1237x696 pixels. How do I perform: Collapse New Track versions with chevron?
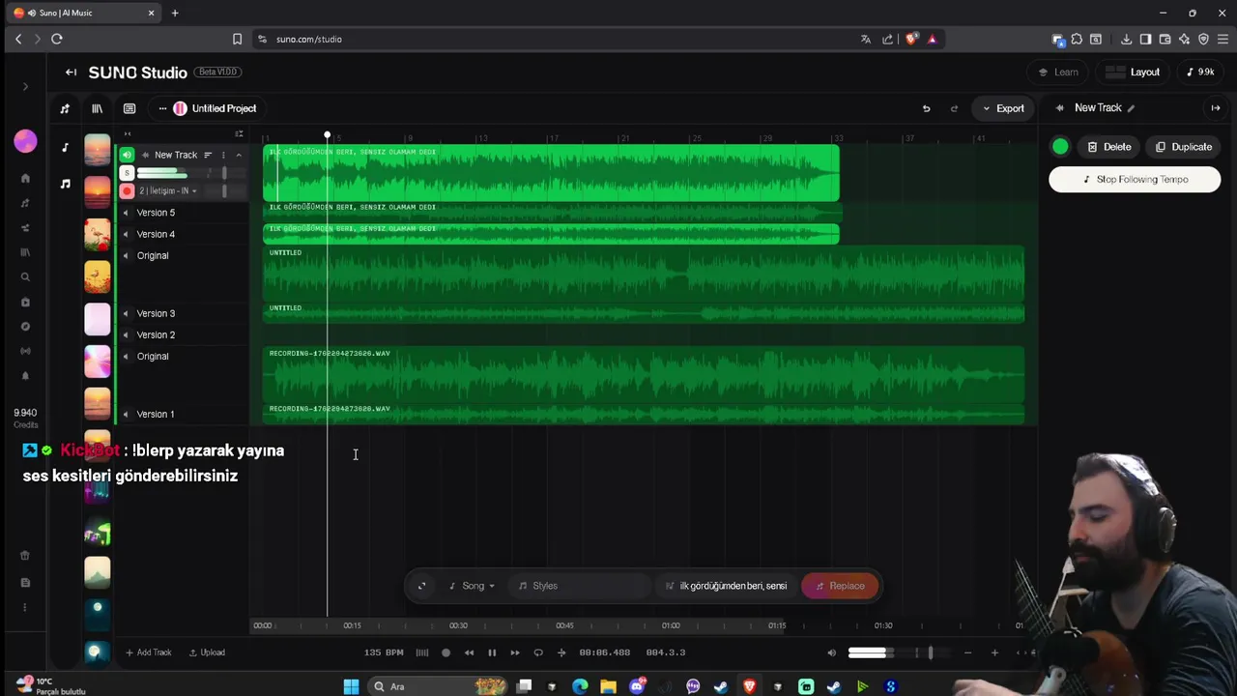239,155
